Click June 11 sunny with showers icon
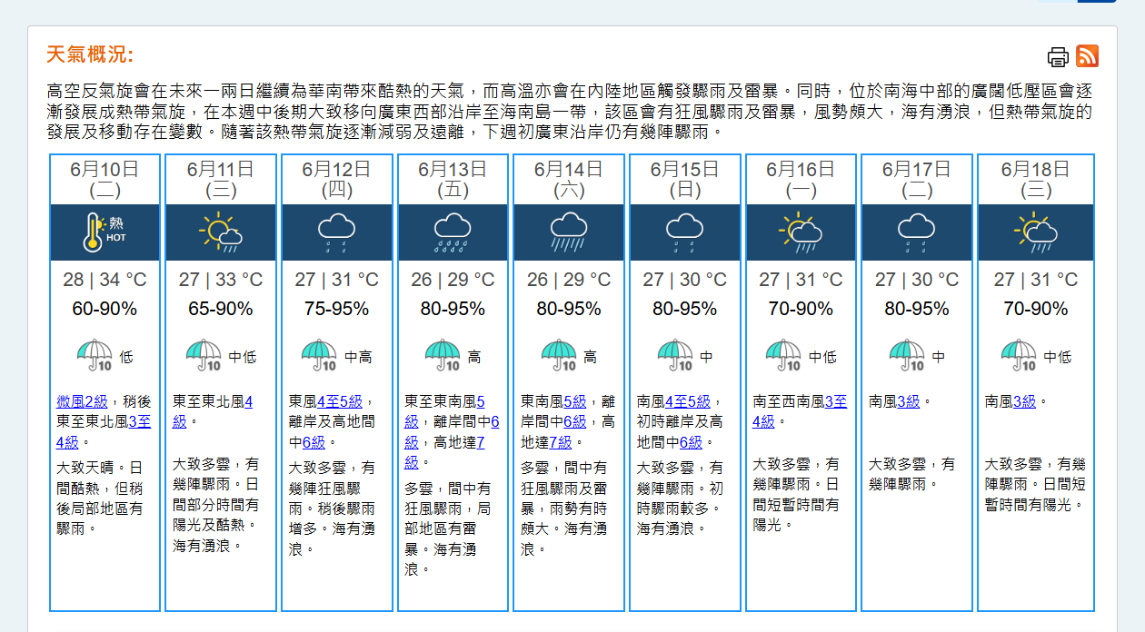This screenshot has height=632, width=1145. (221, 232)
